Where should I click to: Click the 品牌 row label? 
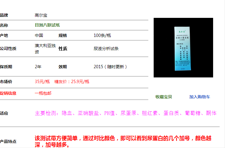pyautogui.click(x=4, y=15)
